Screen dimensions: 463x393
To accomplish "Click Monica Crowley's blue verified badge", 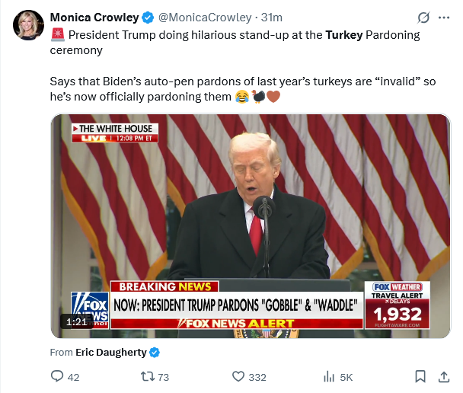I will (x=148, y=18).
